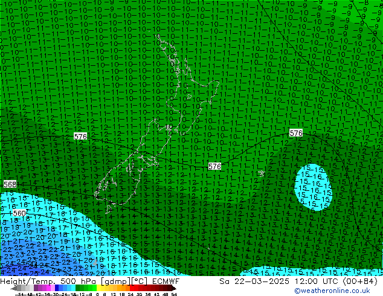Click the '12:00 UTC (00+84)' forecast time
This screenshot has height=296, width=383.
(x=336, y=282)
